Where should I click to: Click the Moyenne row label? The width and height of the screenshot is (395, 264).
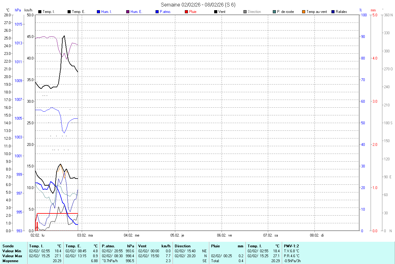point(10,261)
